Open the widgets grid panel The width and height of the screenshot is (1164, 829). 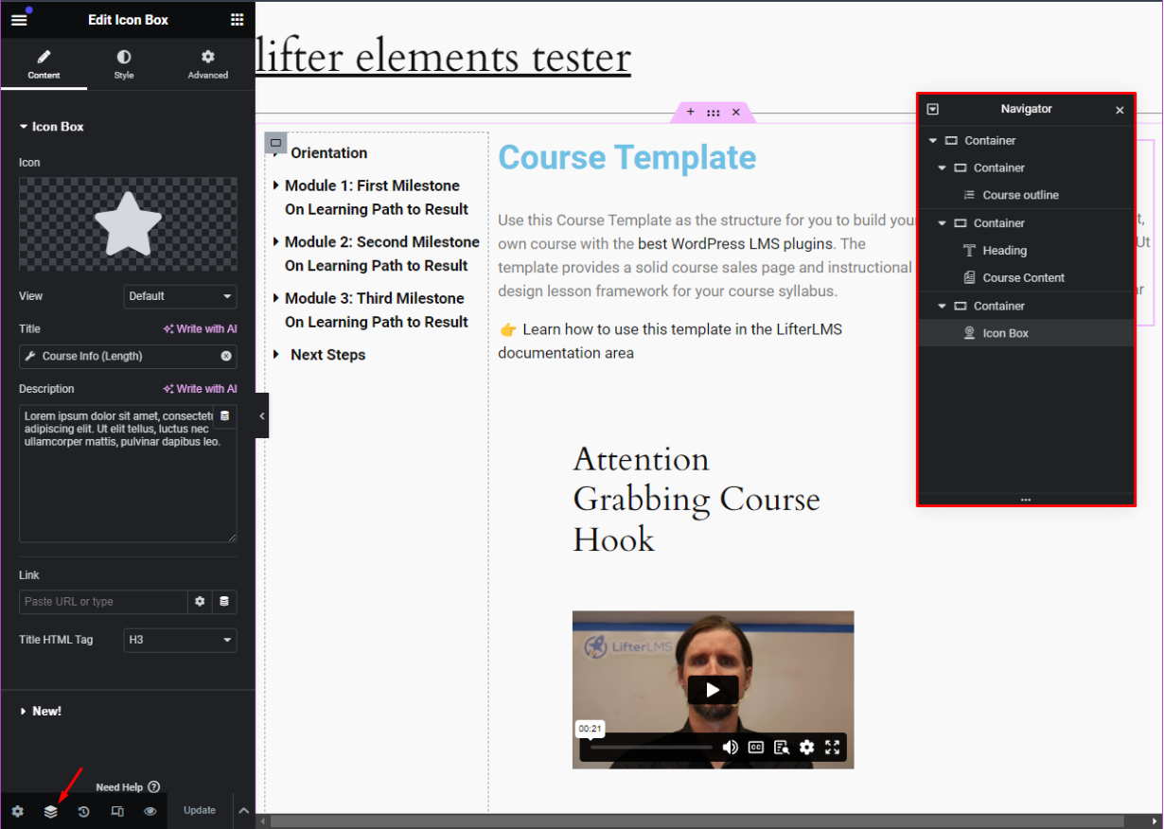pos(237,20)
